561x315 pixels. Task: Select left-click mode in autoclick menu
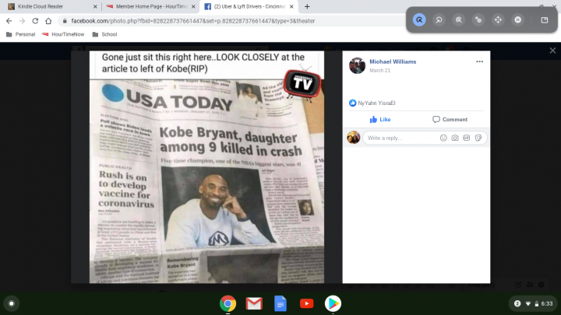[420, 19]
